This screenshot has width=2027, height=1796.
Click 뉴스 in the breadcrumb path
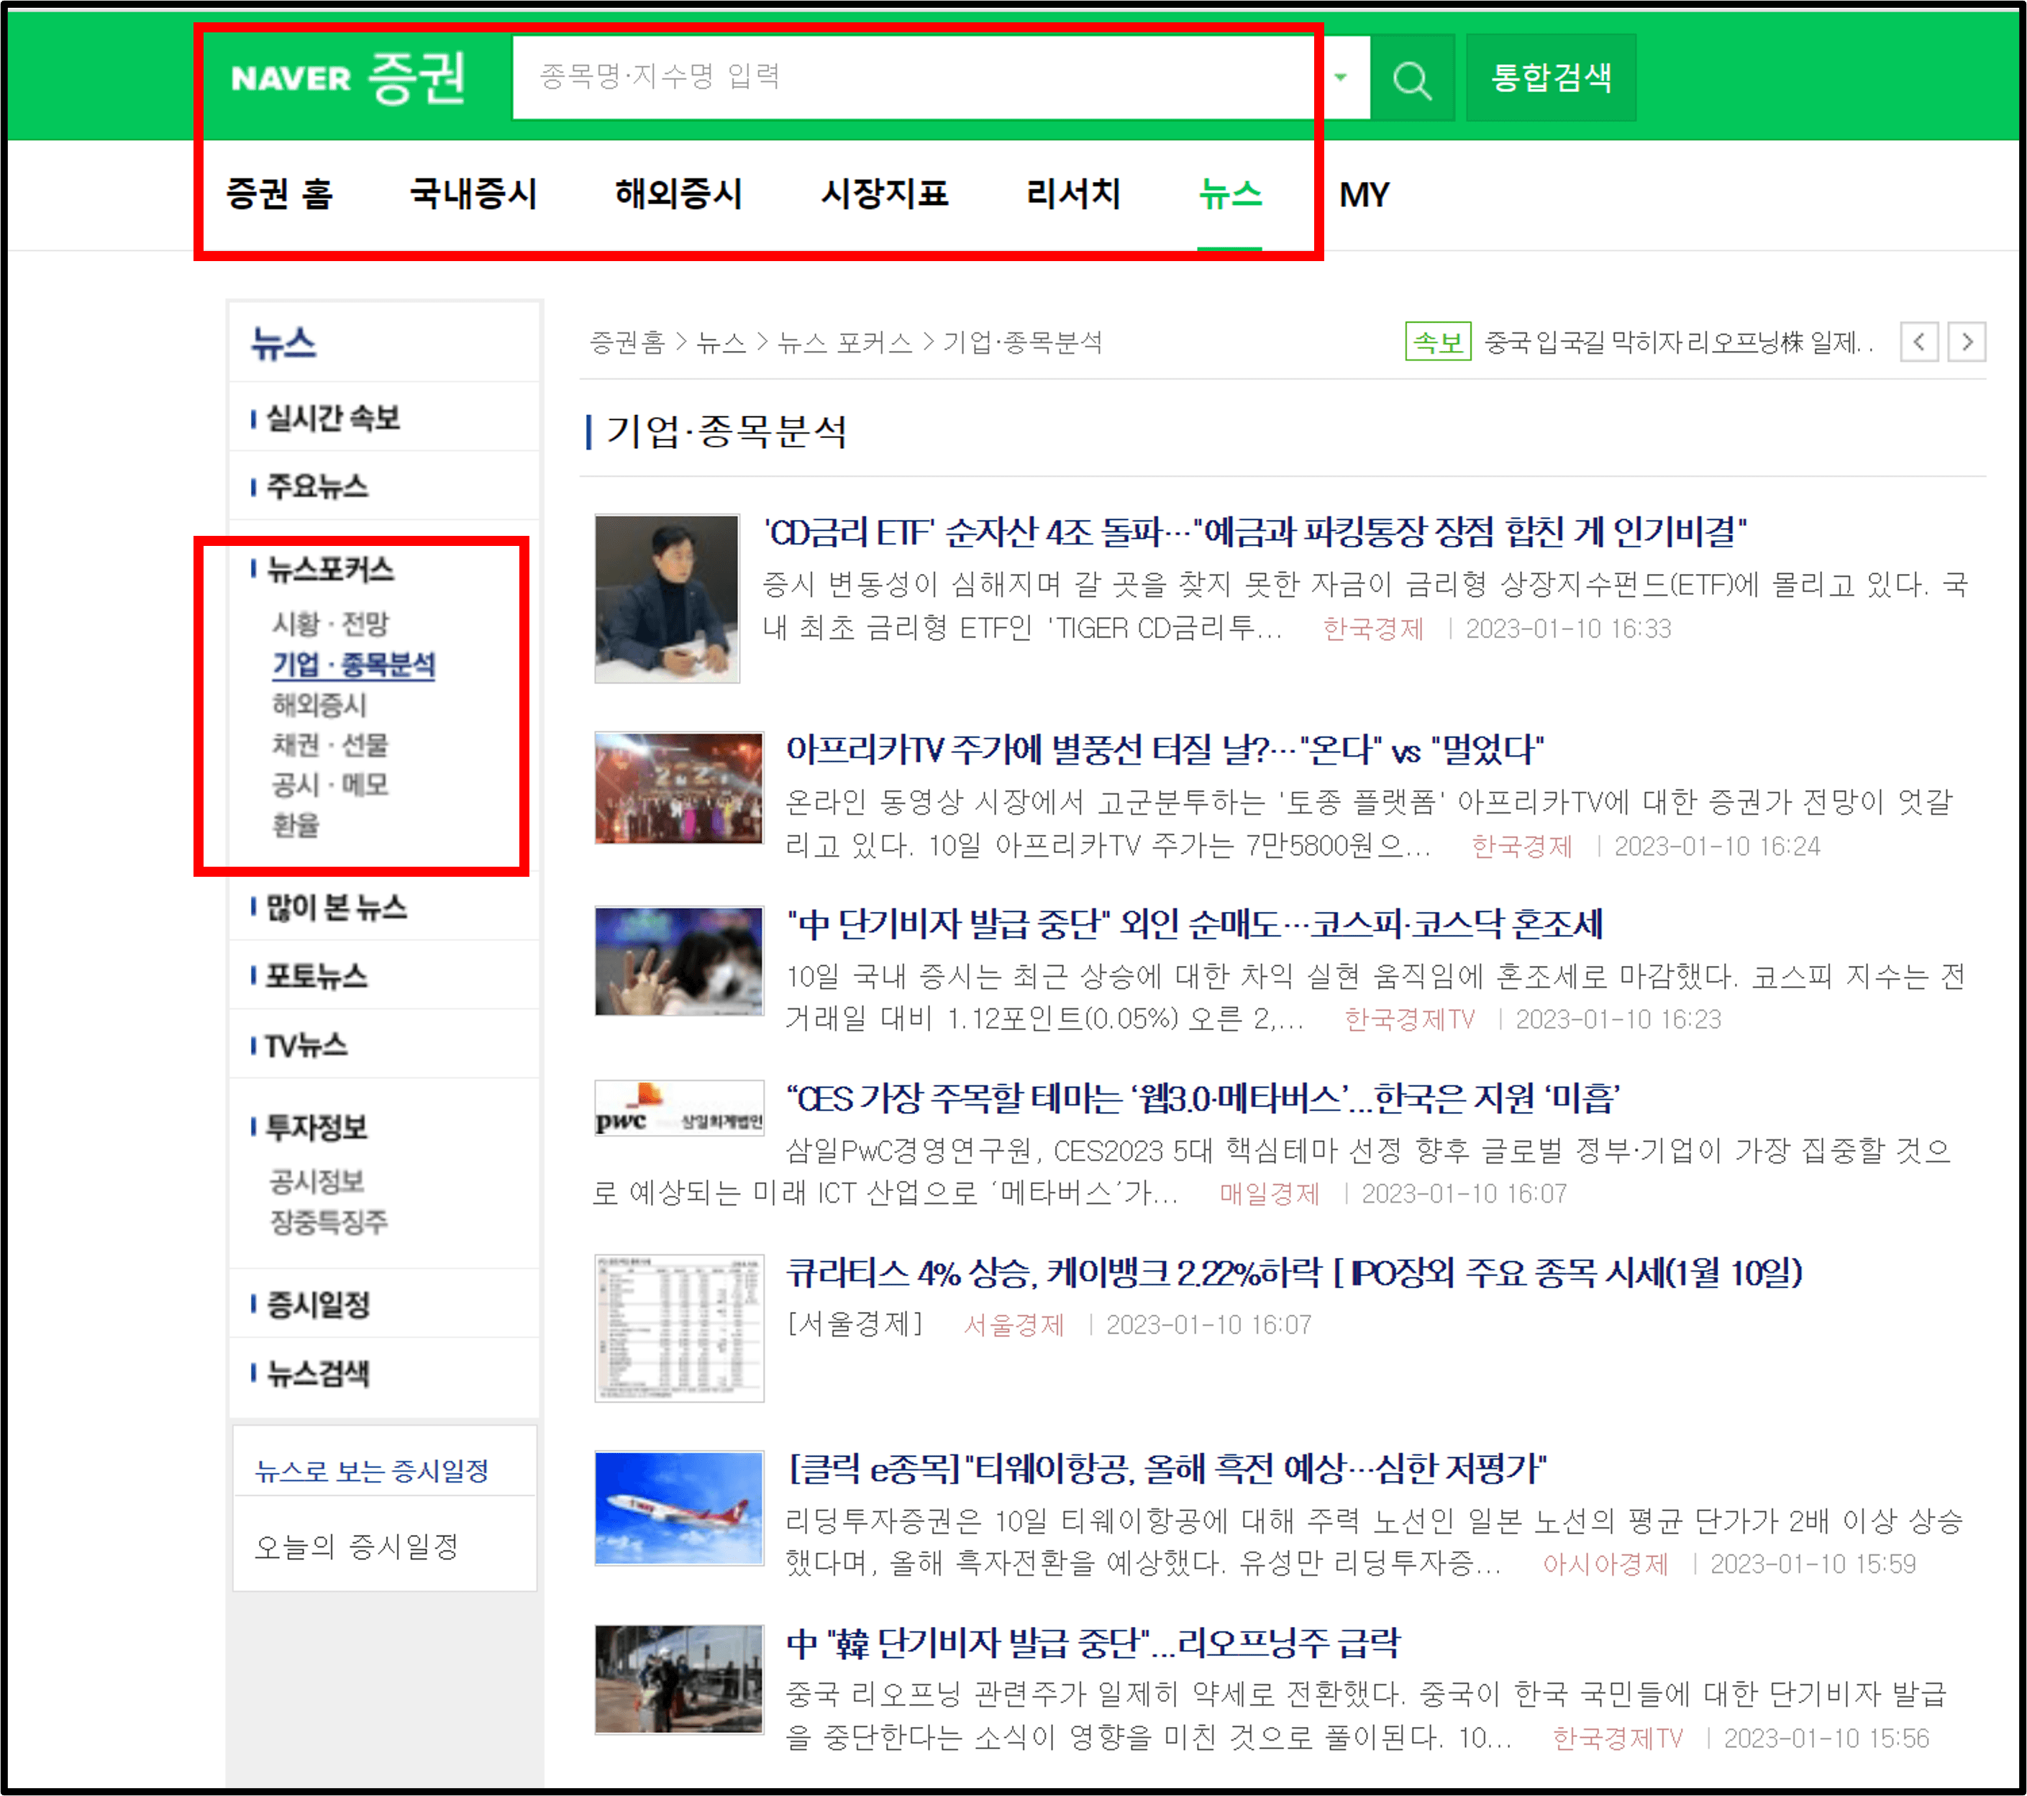(x=724, y=342)
